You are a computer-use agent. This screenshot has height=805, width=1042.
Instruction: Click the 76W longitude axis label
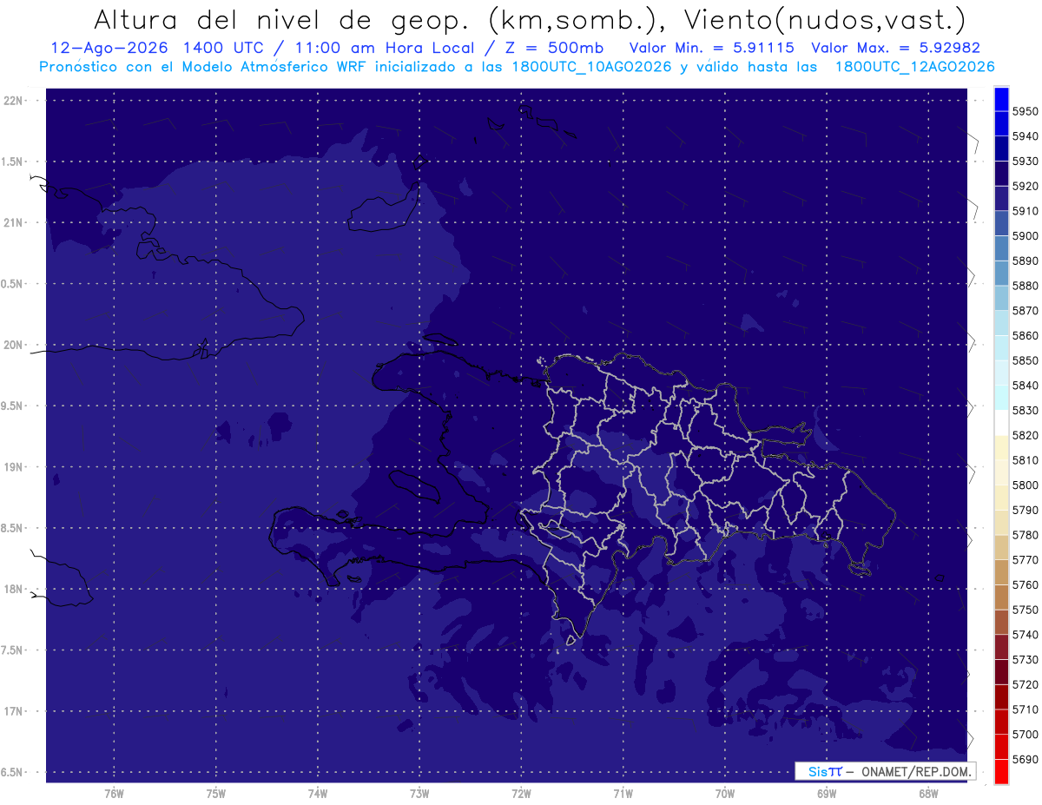pyautogui.click(x=114, y=794)
